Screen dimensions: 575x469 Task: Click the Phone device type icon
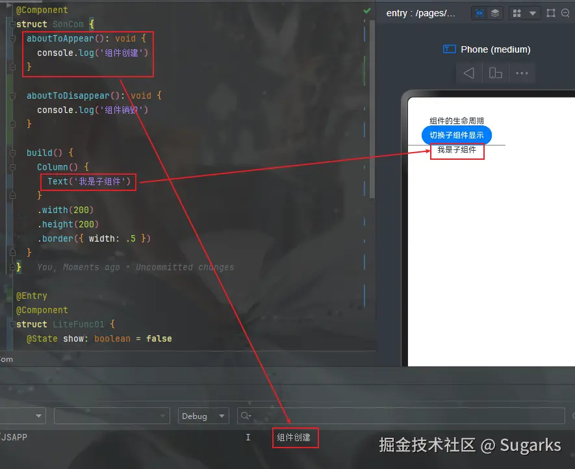(449, 49)
